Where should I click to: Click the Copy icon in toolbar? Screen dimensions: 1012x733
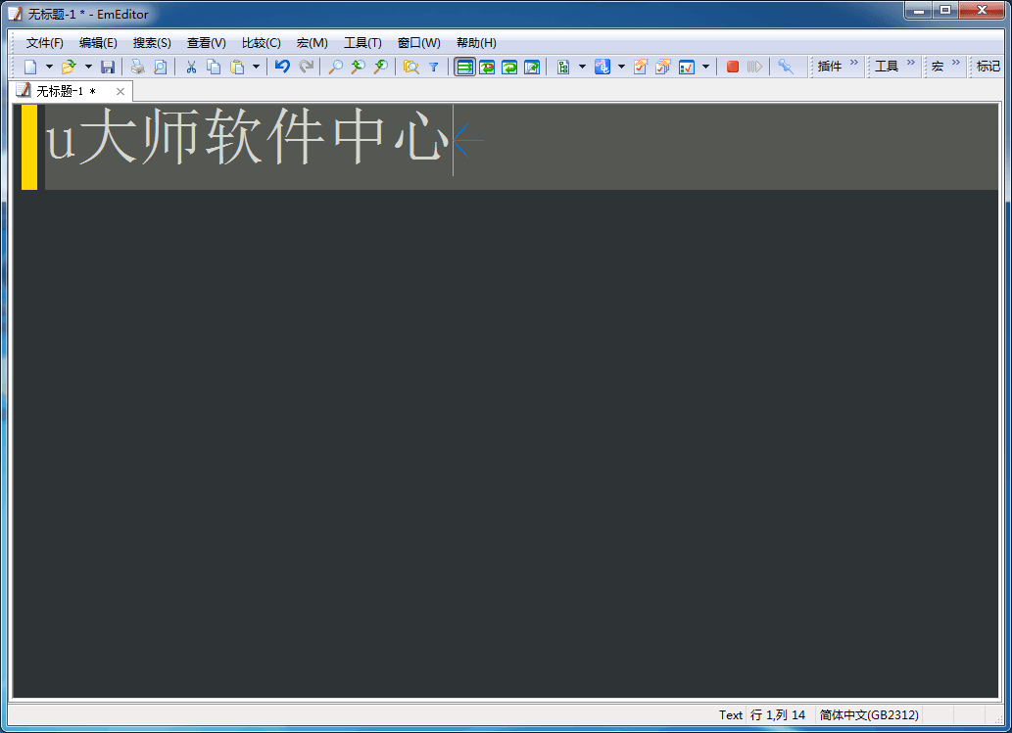pyautogui.click(x=214, y=67)
